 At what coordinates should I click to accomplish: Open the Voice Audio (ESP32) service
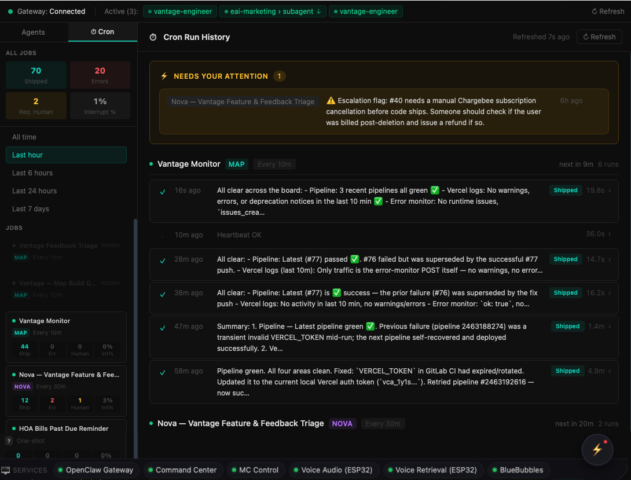tap(333, 470)
